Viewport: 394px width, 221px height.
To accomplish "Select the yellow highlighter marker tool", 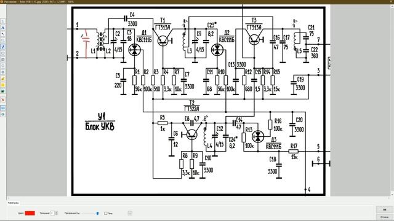I will click(2, 79).
